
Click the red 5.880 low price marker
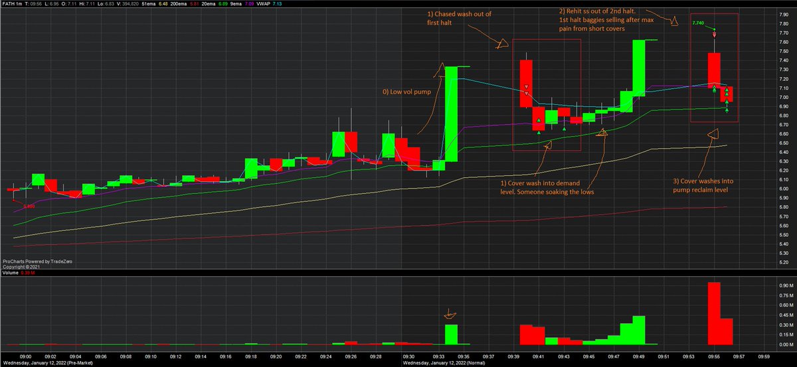click(x=29, y=206)
